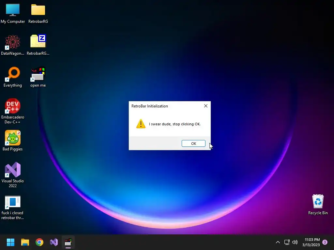Select the 'closed retrobar' desktop shortcut
Viewport: 334px width, 250px height.
[13, 207]
